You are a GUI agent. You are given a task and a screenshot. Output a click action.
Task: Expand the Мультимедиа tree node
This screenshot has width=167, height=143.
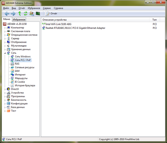(5, 46)
